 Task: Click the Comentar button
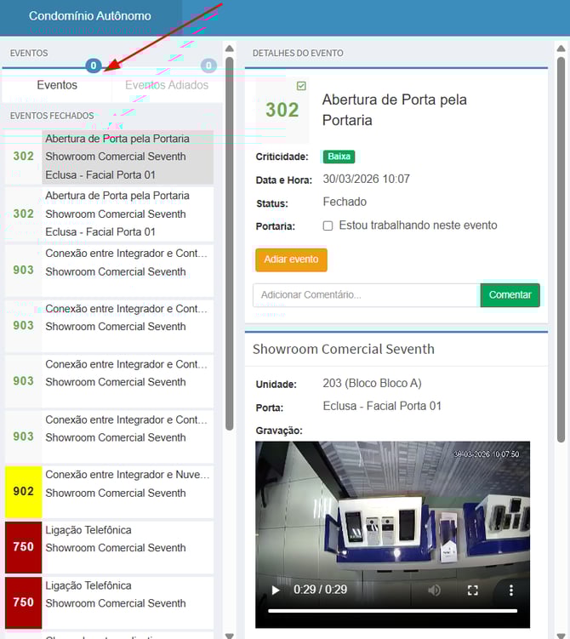click(510, 294)
